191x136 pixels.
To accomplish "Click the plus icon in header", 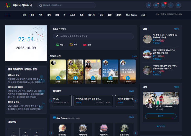I will [171, 5].
